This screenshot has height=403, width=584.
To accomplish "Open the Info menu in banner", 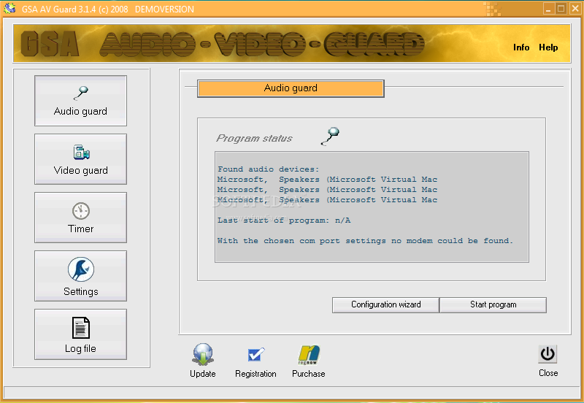I will (x=521, y=47).
